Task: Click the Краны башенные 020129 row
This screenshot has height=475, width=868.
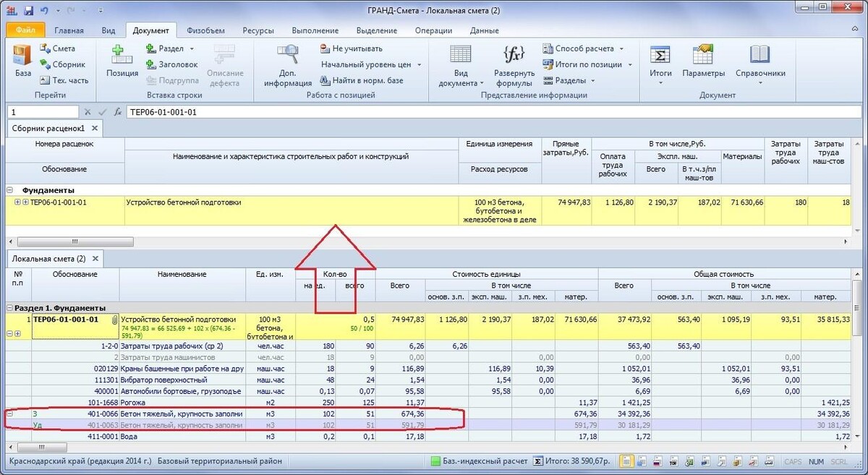Action: 428,367
